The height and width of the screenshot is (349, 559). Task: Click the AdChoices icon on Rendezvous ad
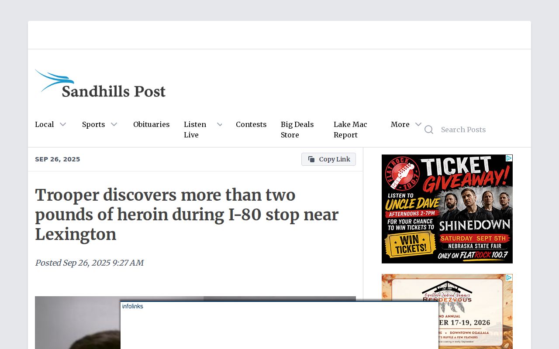click(509, 278)
